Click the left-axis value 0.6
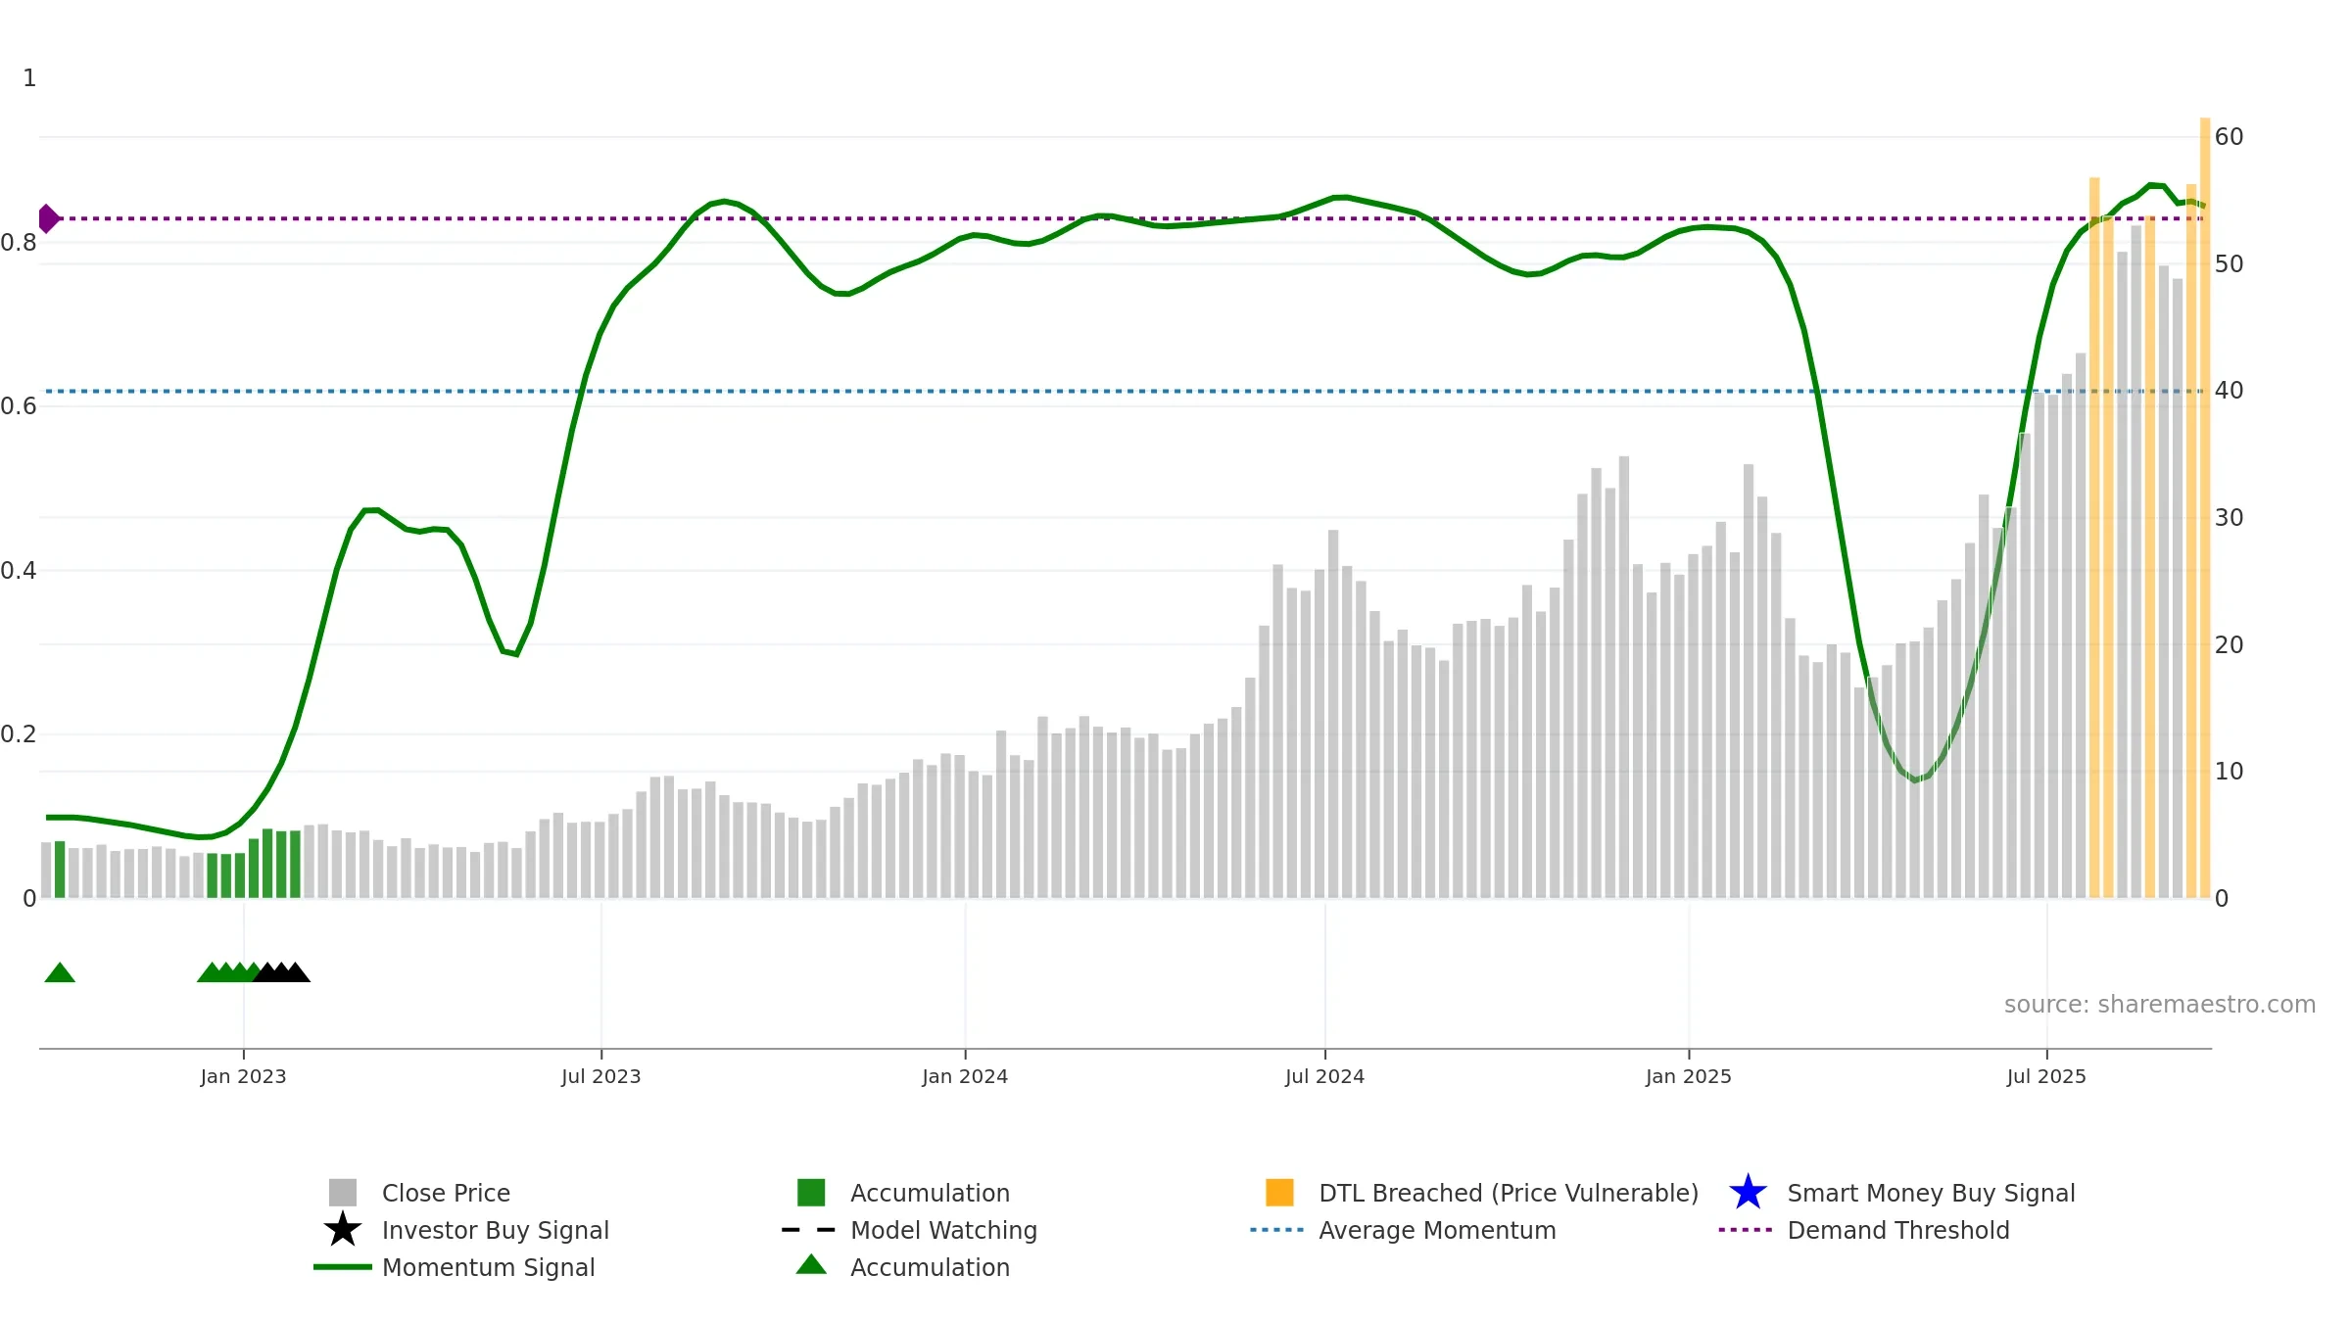 click(x=19, y=406)
